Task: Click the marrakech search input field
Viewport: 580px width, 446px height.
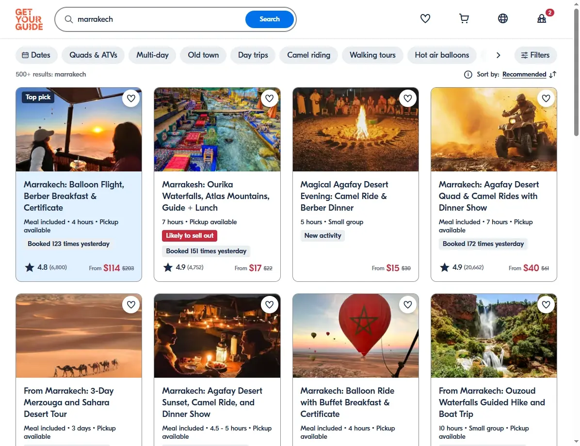Action: [159, 19]
